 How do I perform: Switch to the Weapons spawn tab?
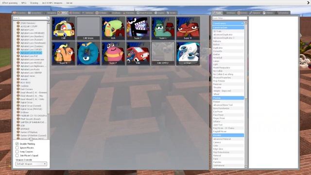51,13
